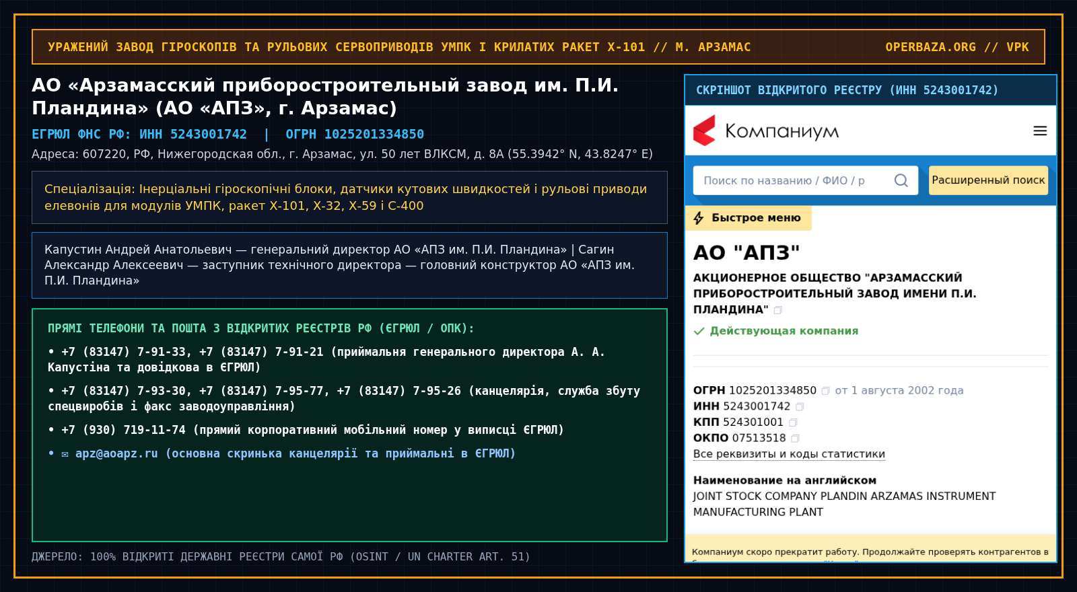Click the English name 'JOINT STOCK COMPANY PLANDIN ARZAMAS'

click(x=844, y=504)
